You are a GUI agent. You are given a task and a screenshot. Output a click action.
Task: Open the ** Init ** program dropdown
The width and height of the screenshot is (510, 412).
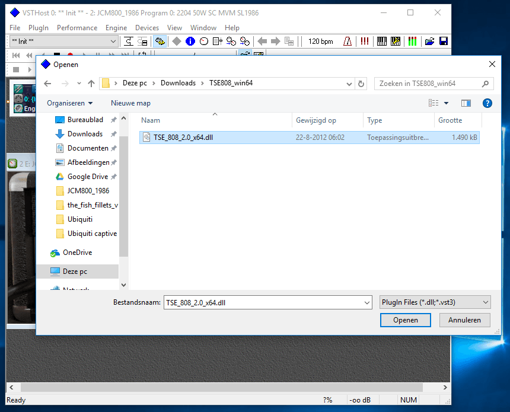pos(113,41)
